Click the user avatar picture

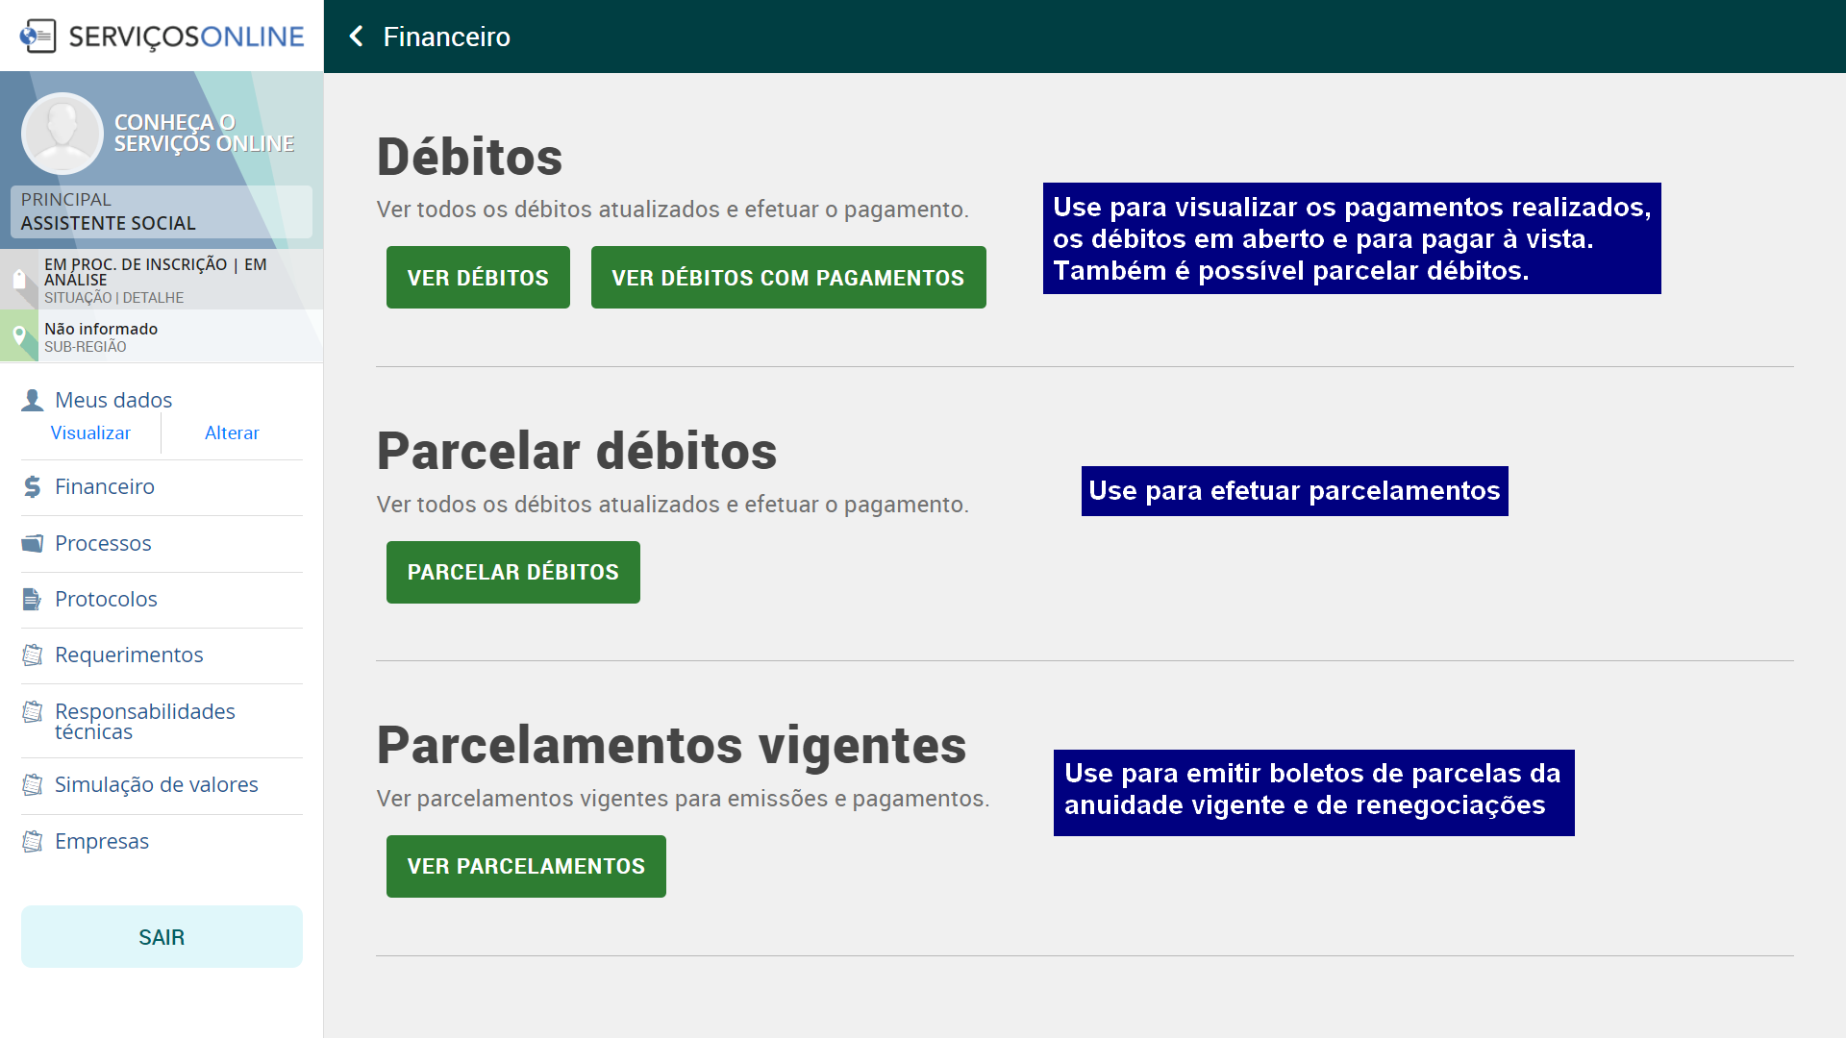click(62, 134)
